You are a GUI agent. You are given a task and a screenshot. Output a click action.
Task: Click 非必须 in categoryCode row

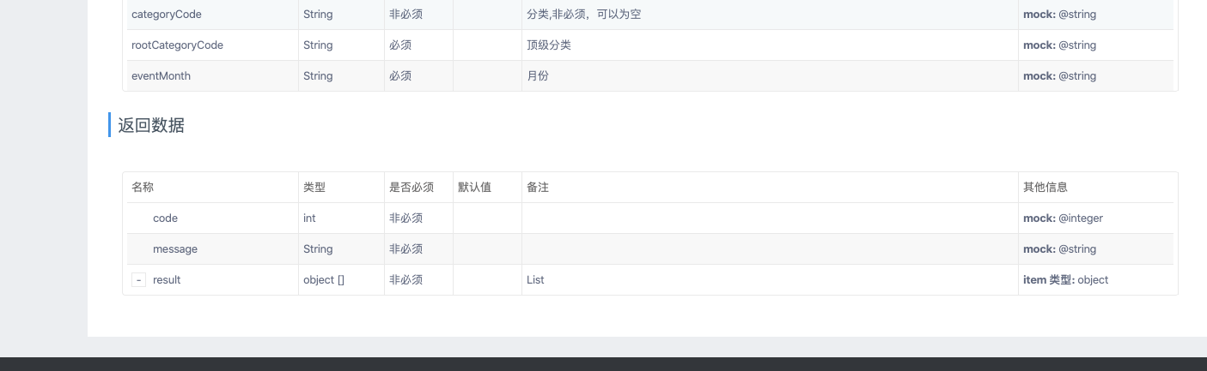(406, 15)
